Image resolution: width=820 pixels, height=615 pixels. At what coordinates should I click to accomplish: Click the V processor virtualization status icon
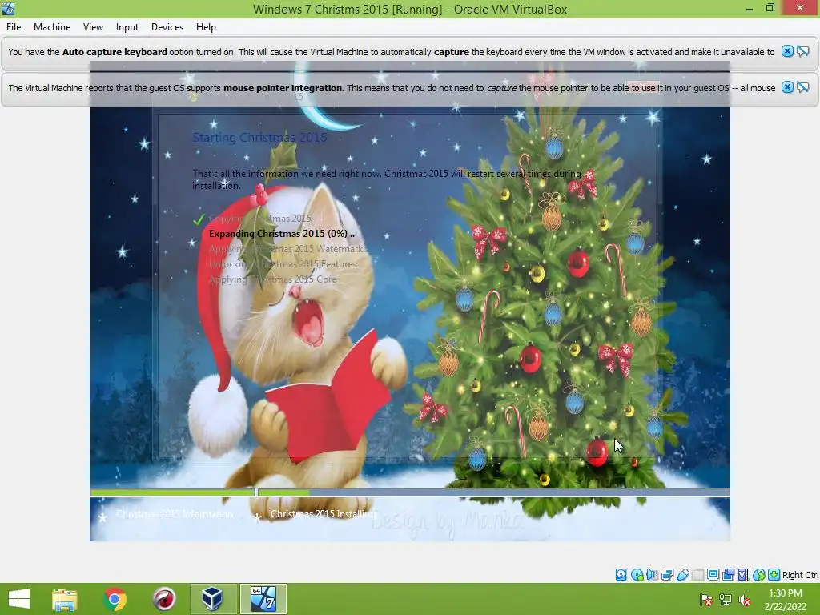coord(743,575)
